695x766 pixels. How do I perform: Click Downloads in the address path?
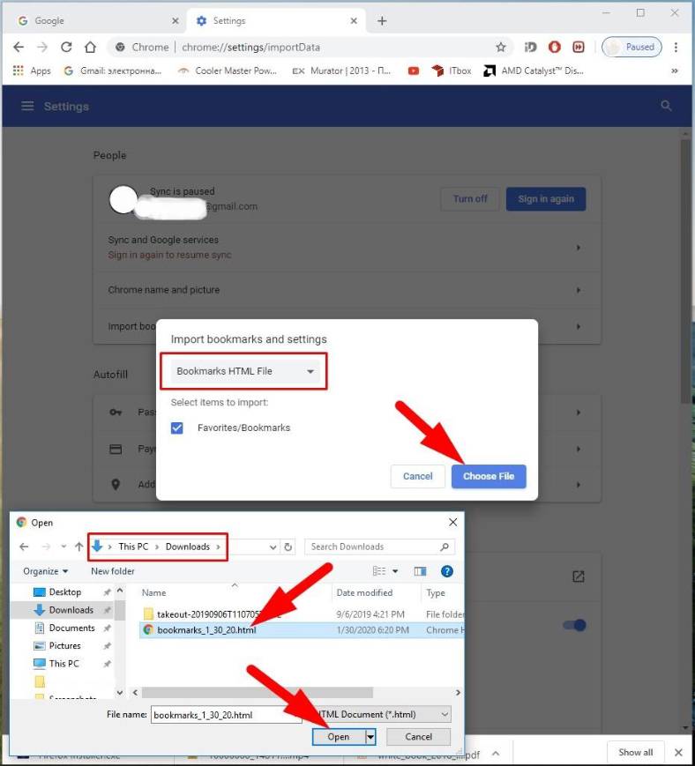[x=188, y=547]
